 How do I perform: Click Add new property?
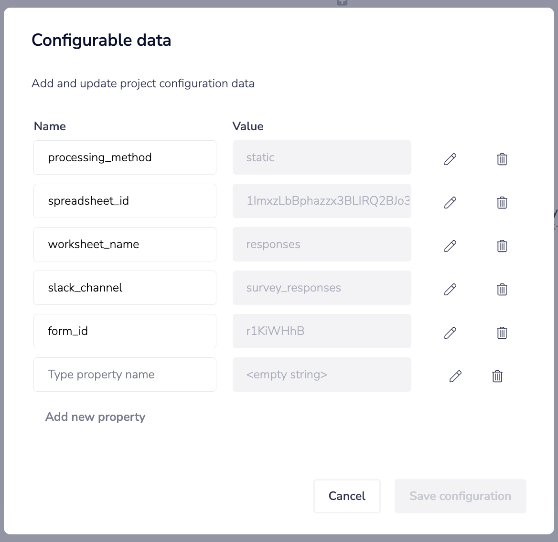point(95,417)
